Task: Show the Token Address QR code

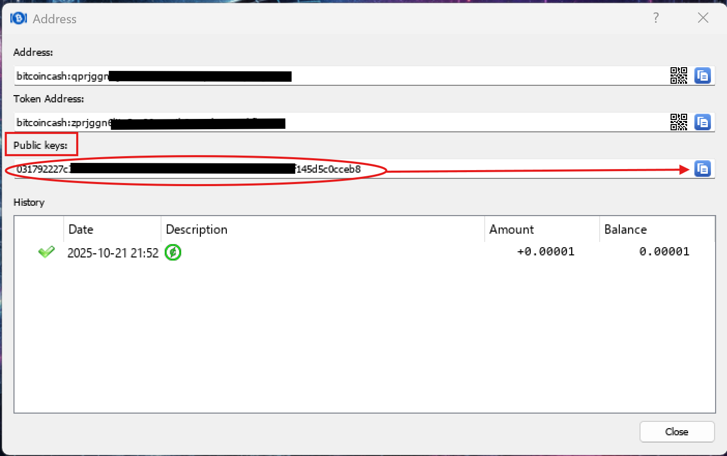Action: (x=679, y=122)
